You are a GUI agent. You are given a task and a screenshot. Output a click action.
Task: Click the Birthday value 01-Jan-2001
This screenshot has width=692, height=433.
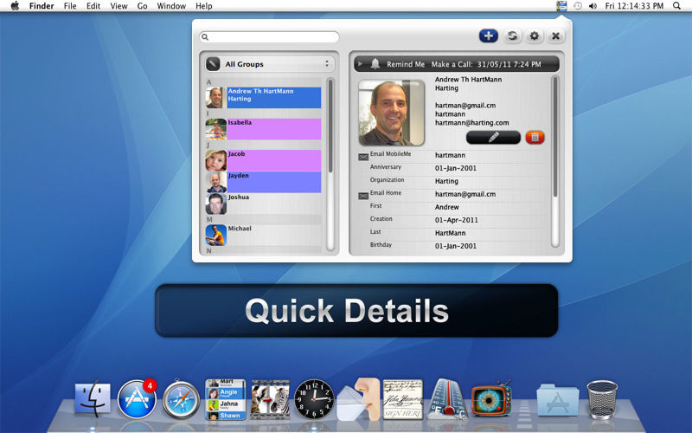tap(456, 246)
